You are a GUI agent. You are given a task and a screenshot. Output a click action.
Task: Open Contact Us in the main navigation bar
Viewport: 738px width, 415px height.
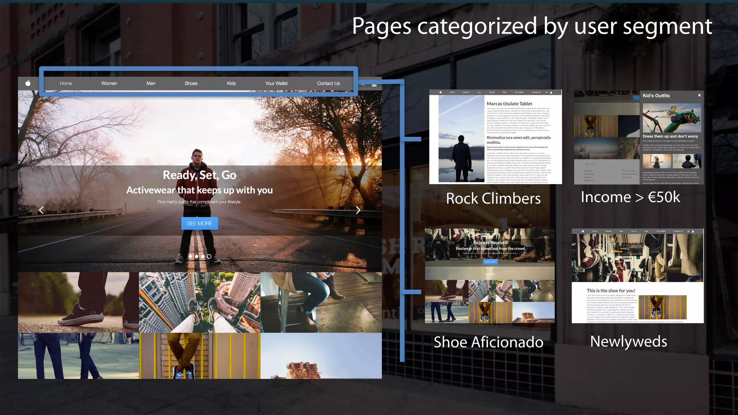328,83
